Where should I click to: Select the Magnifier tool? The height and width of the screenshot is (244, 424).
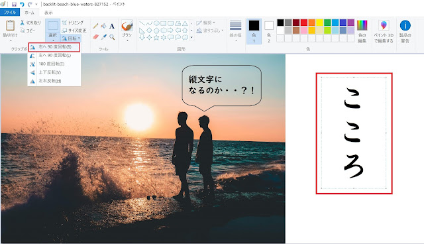[x=112, y=36]
